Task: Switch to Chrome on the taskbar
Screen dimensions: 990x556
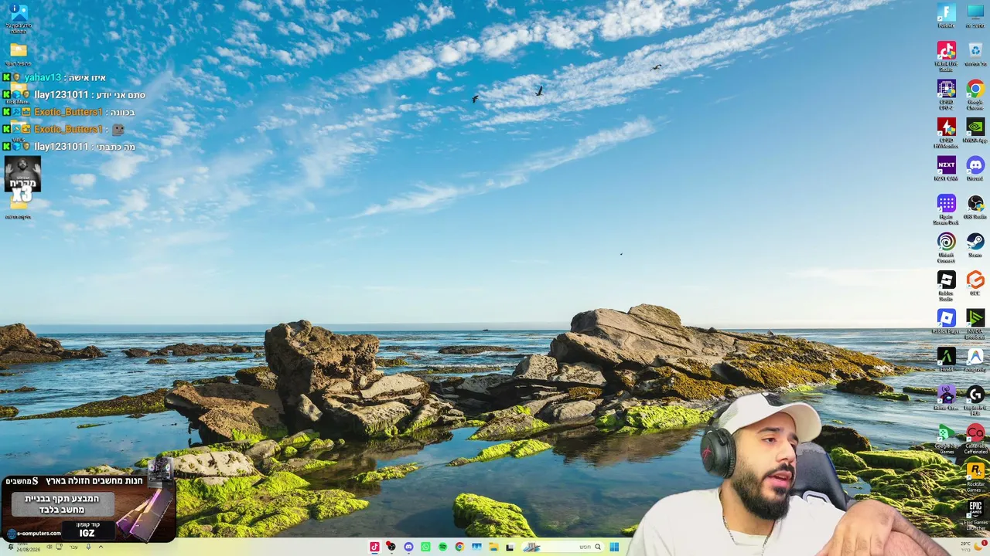Action: click(x=459, y=547)
